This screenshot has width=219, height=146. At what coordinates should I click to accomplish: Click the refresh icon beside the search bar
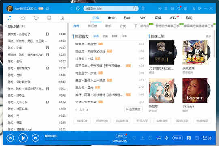tap(78, 9)
